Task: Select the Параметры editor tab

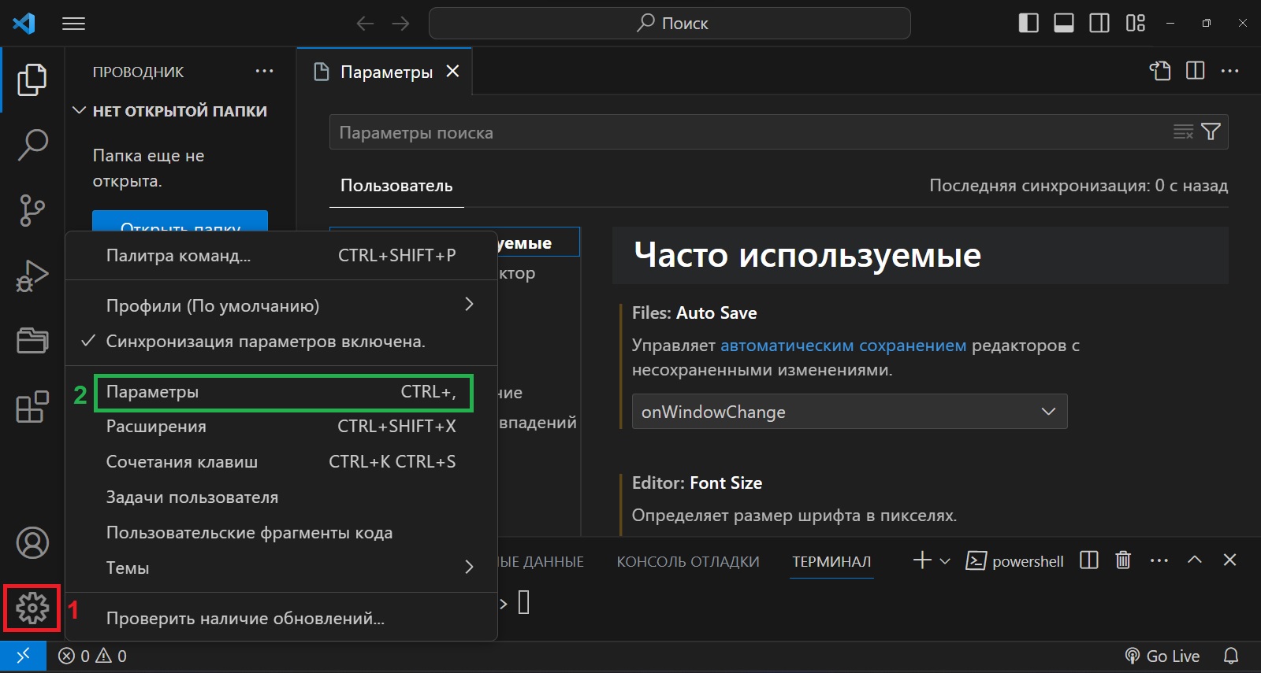Action: (385, 72)
